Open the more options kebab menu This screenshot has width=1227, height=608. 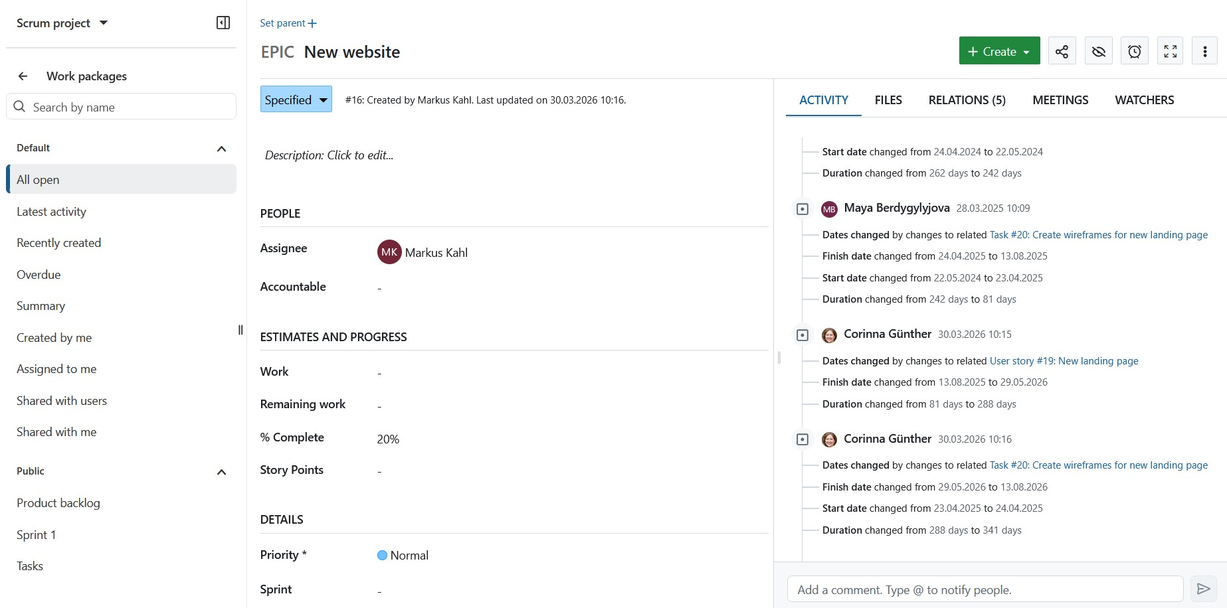point(1204,50)
